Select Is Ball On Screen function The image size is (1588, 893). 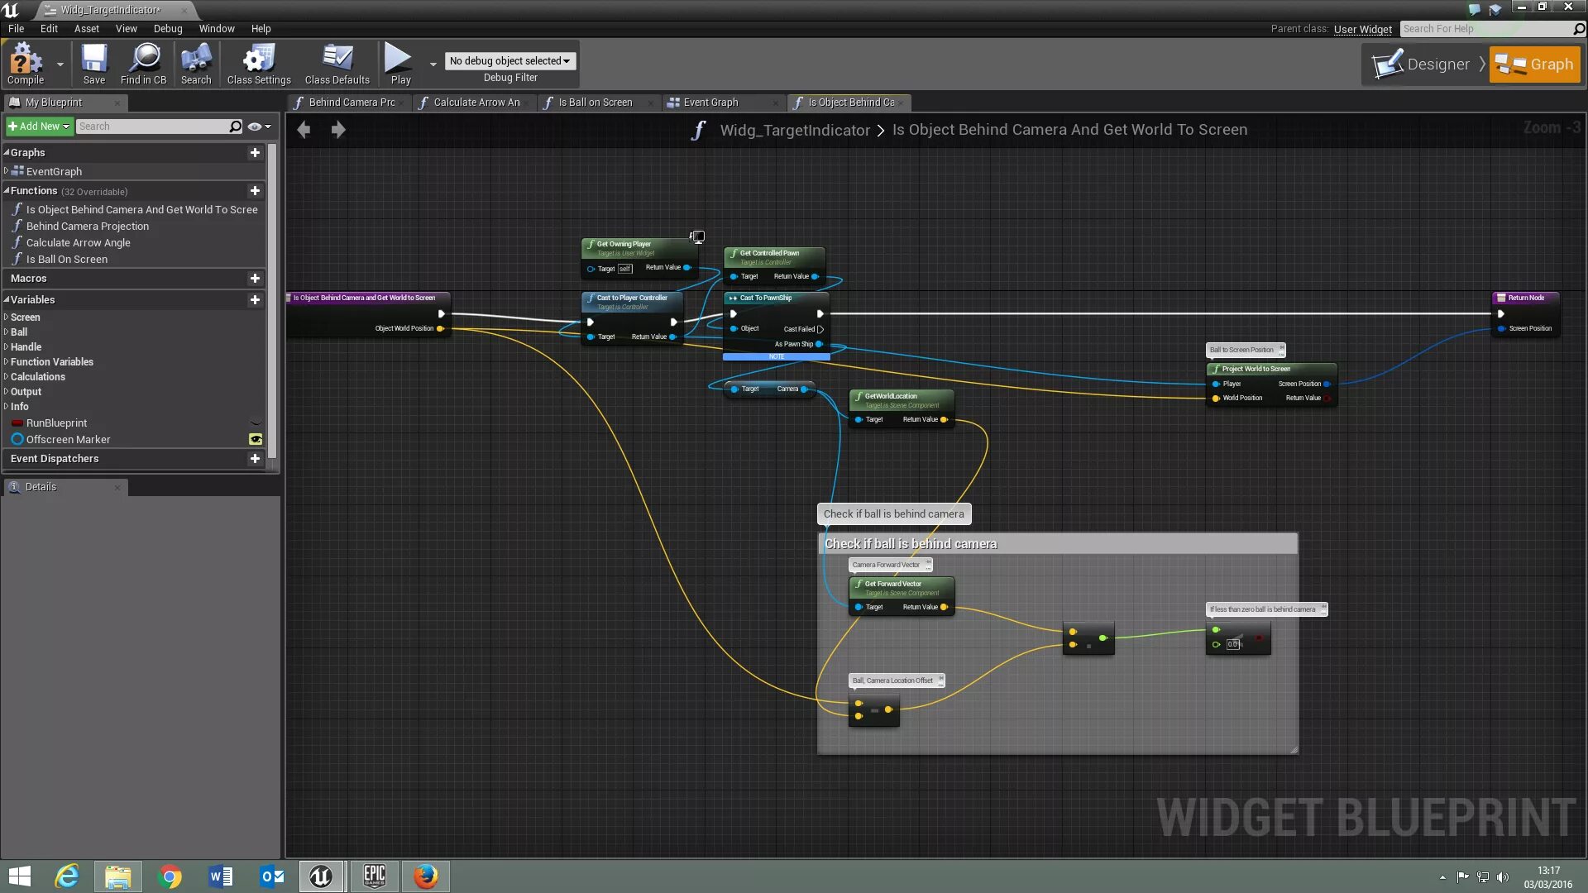[x=66, y=259]
